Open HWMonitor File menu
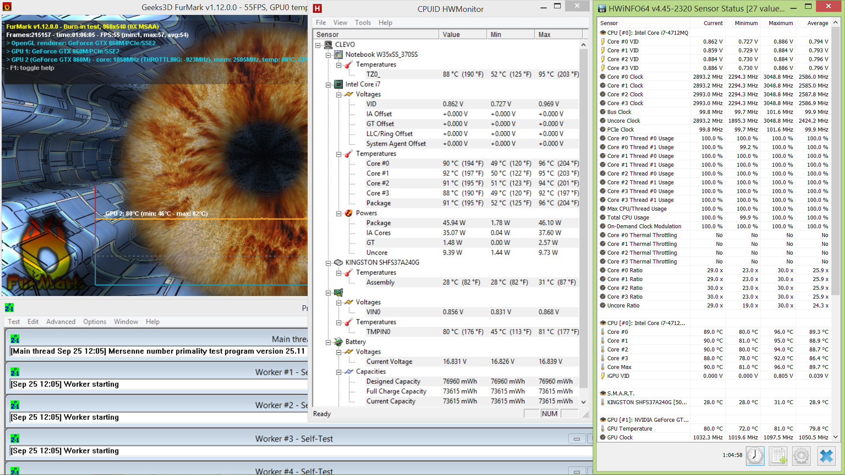The image size is (845, 475). pos(321,22)
